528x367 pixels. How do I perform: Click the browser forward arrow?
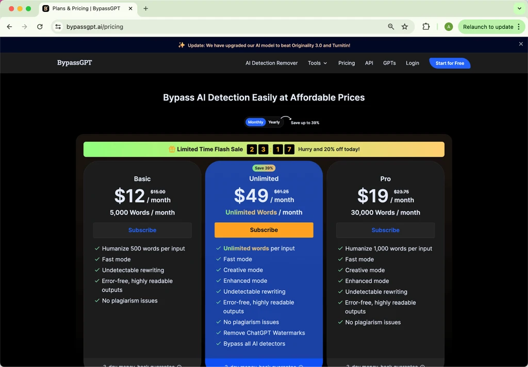pos(24,27)
